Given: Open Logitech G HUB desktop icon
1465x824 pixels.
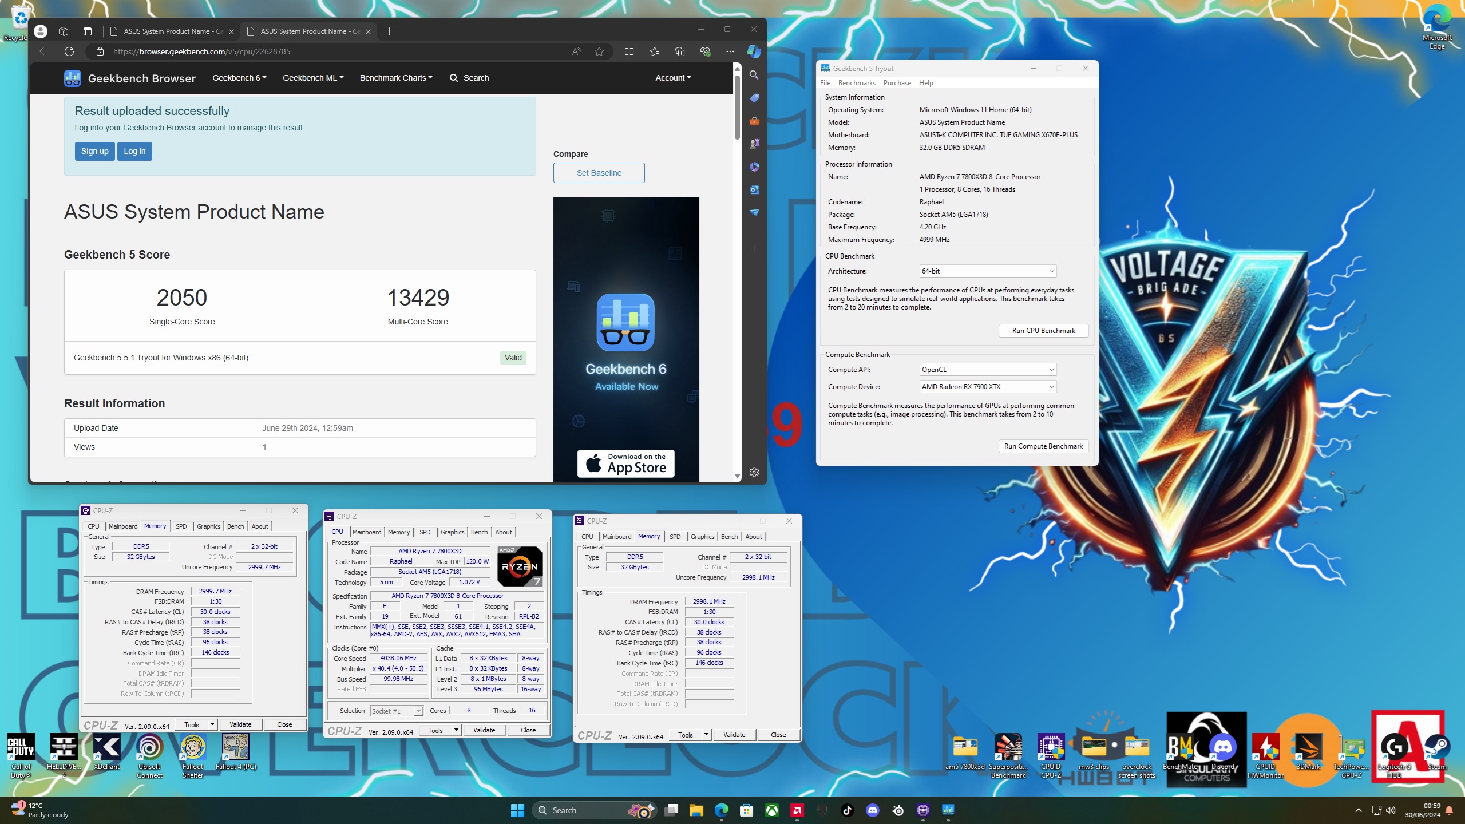Looking at the screenshot, I should pos(1394,755).
